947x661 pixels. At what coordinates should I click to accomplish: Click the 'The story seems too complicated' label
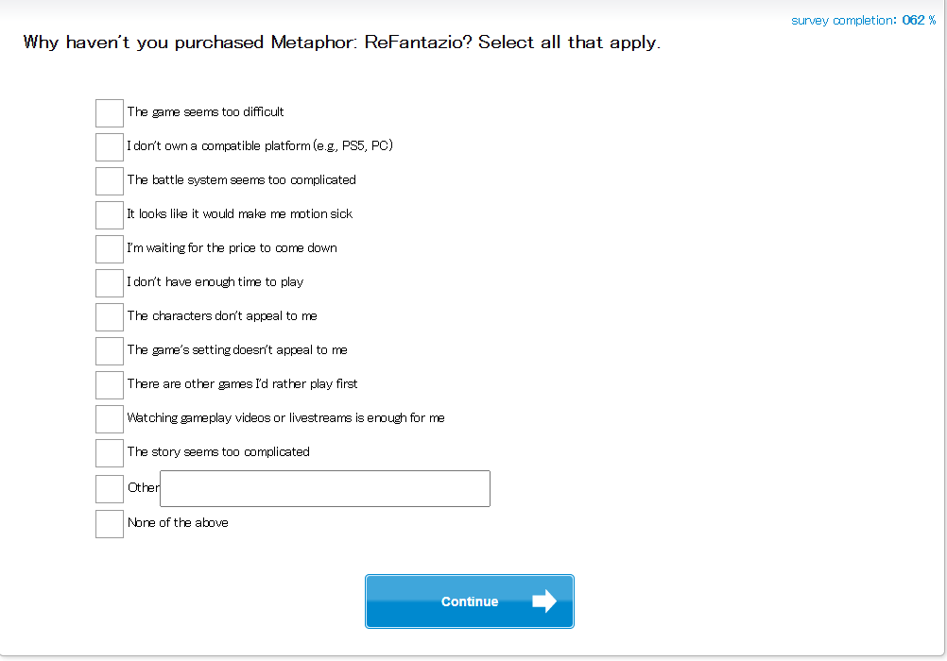[x=218, y=452]
